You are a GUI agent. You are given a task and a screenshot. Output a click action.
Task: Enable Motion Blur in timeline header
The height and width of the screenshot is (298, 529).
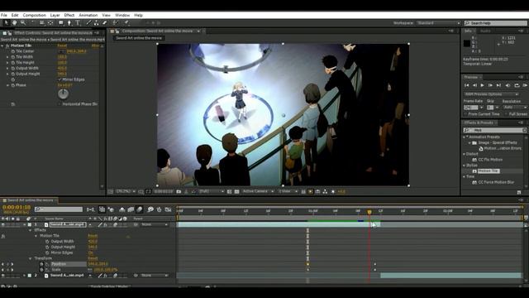pos(140,209)
